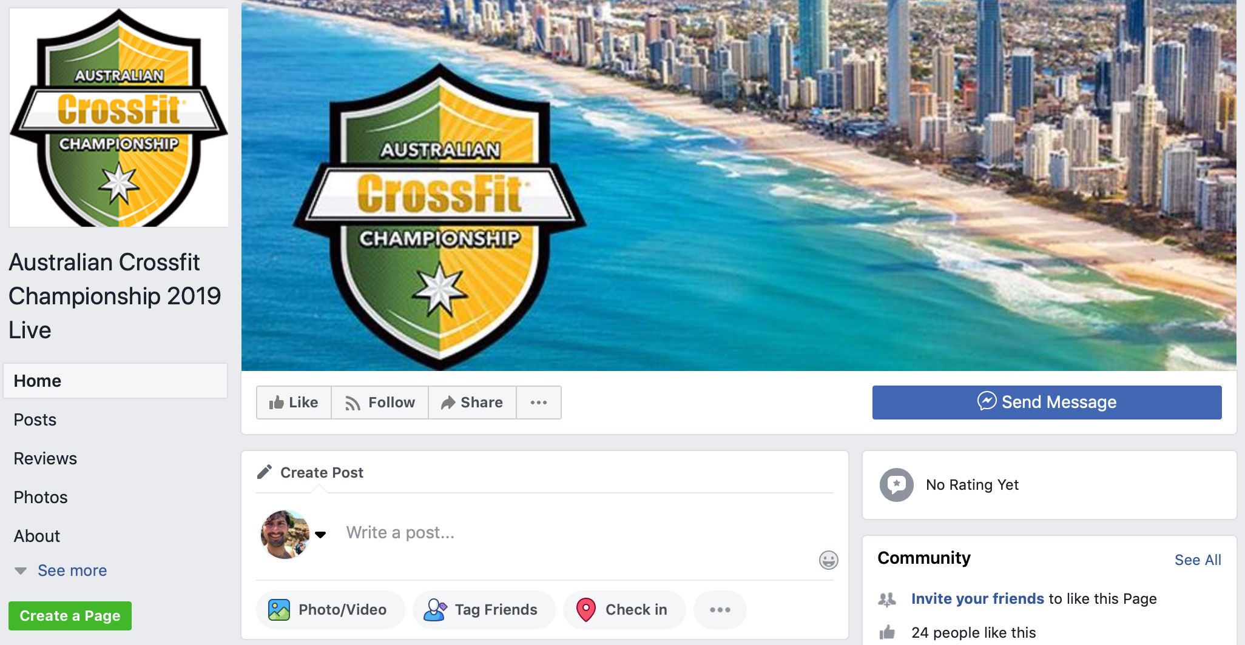Click the Tag Friends person icon
This screenshot has height=645, width=1245.
(x=434, y=609)
